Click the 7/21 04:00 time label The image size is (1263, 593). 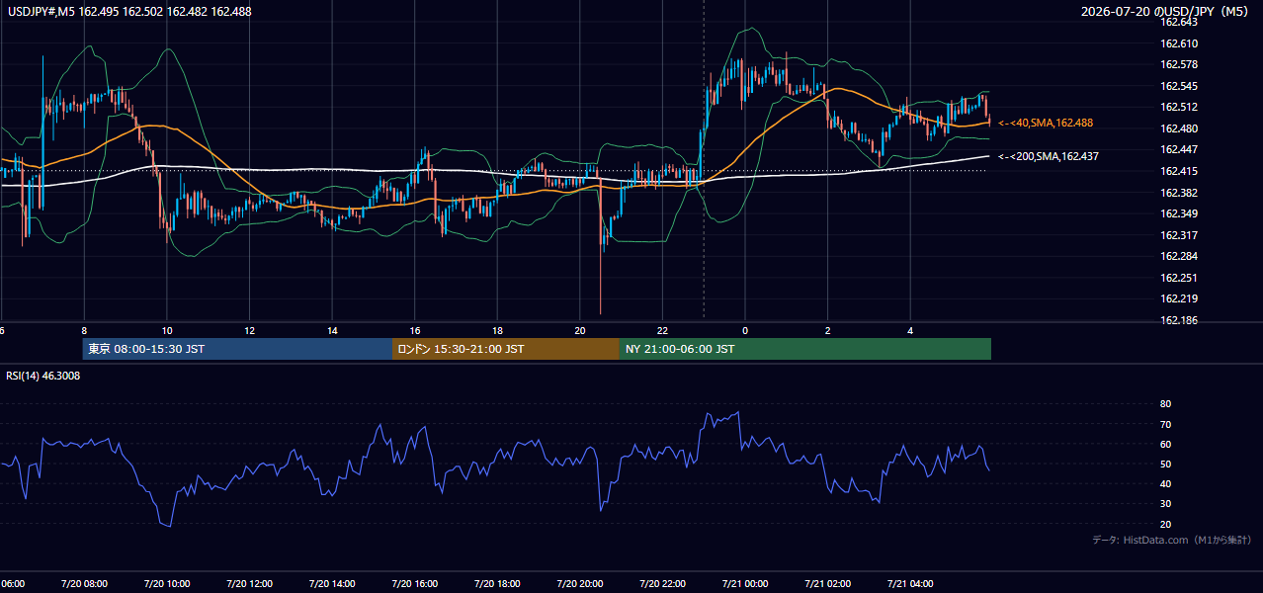(910, 584)
